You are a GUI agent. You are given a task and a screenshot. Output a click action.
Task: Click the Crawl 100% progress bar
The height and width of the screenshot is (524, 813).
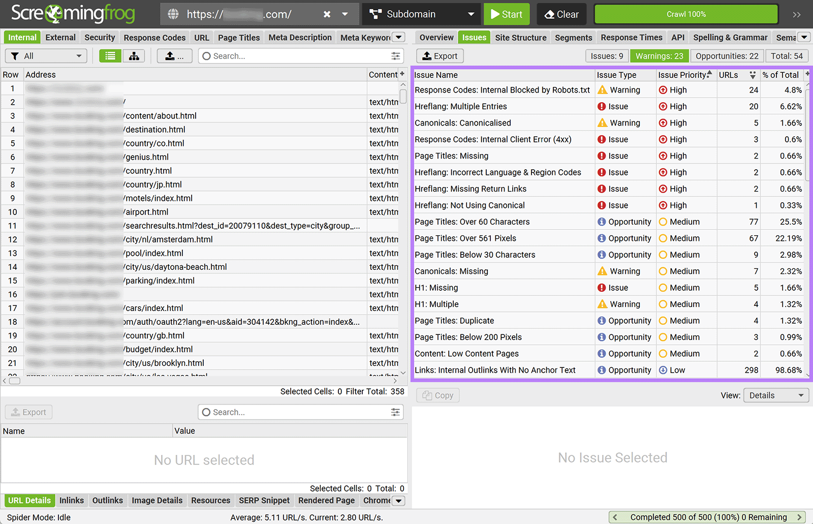686,14
